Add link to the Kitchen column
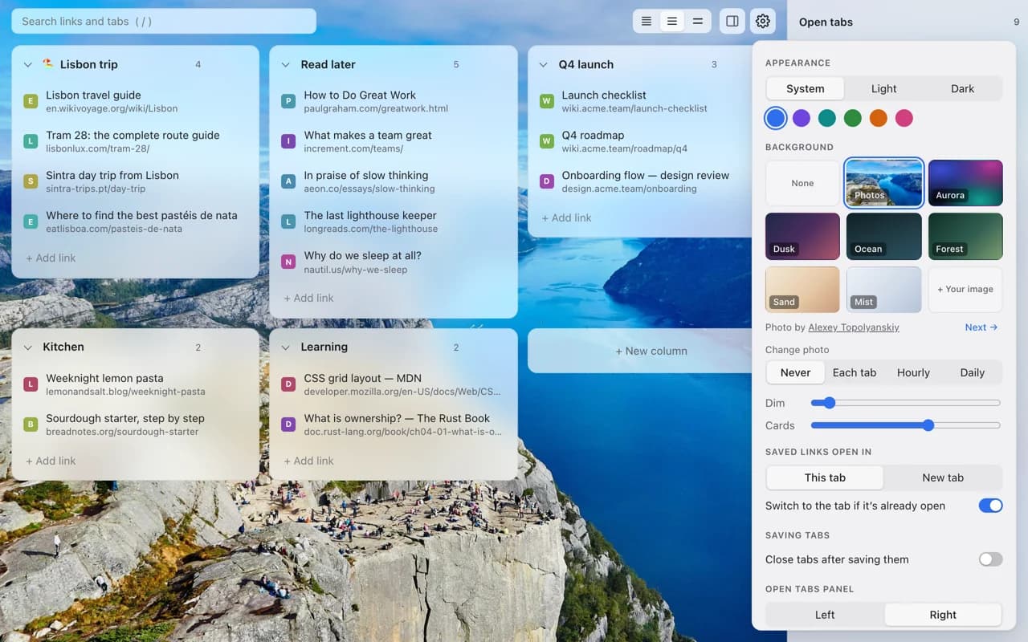Image resolution: width=1028 pixels, height=642 pixels. (51, 461)
